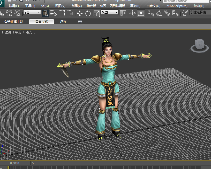Open the 图形编辑器 menu
Screen dimensions: 211x169
[x=117, y=6]
